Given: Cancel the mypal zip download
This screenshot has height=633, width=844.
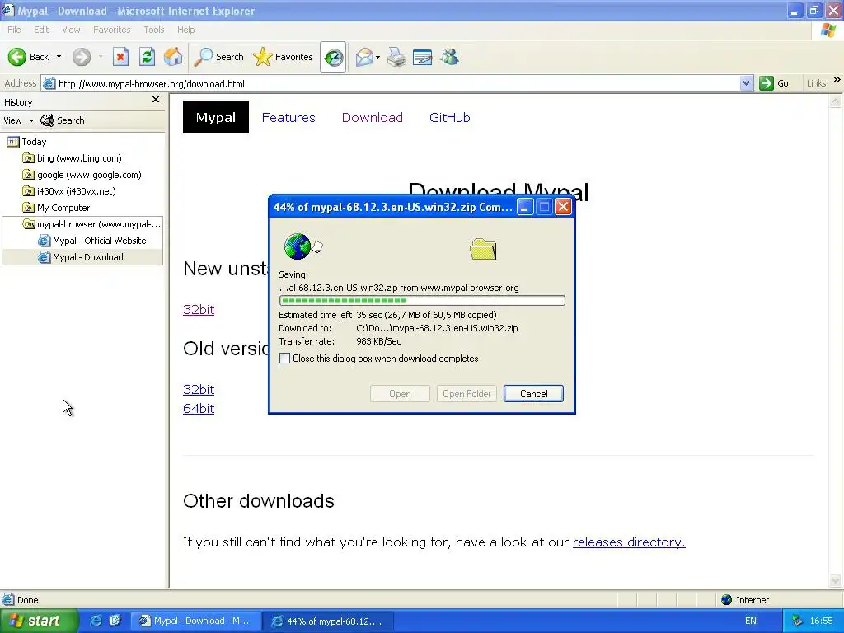Looking at the screenshot, I should (x=533, y=393).
